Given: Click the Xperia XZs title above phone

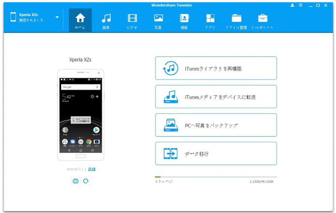Looking at the screenshot, I should click(80, 60).
